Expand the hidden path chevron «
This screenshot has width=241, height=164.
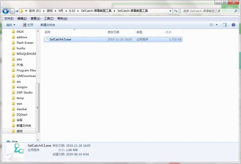click(26, 11)
